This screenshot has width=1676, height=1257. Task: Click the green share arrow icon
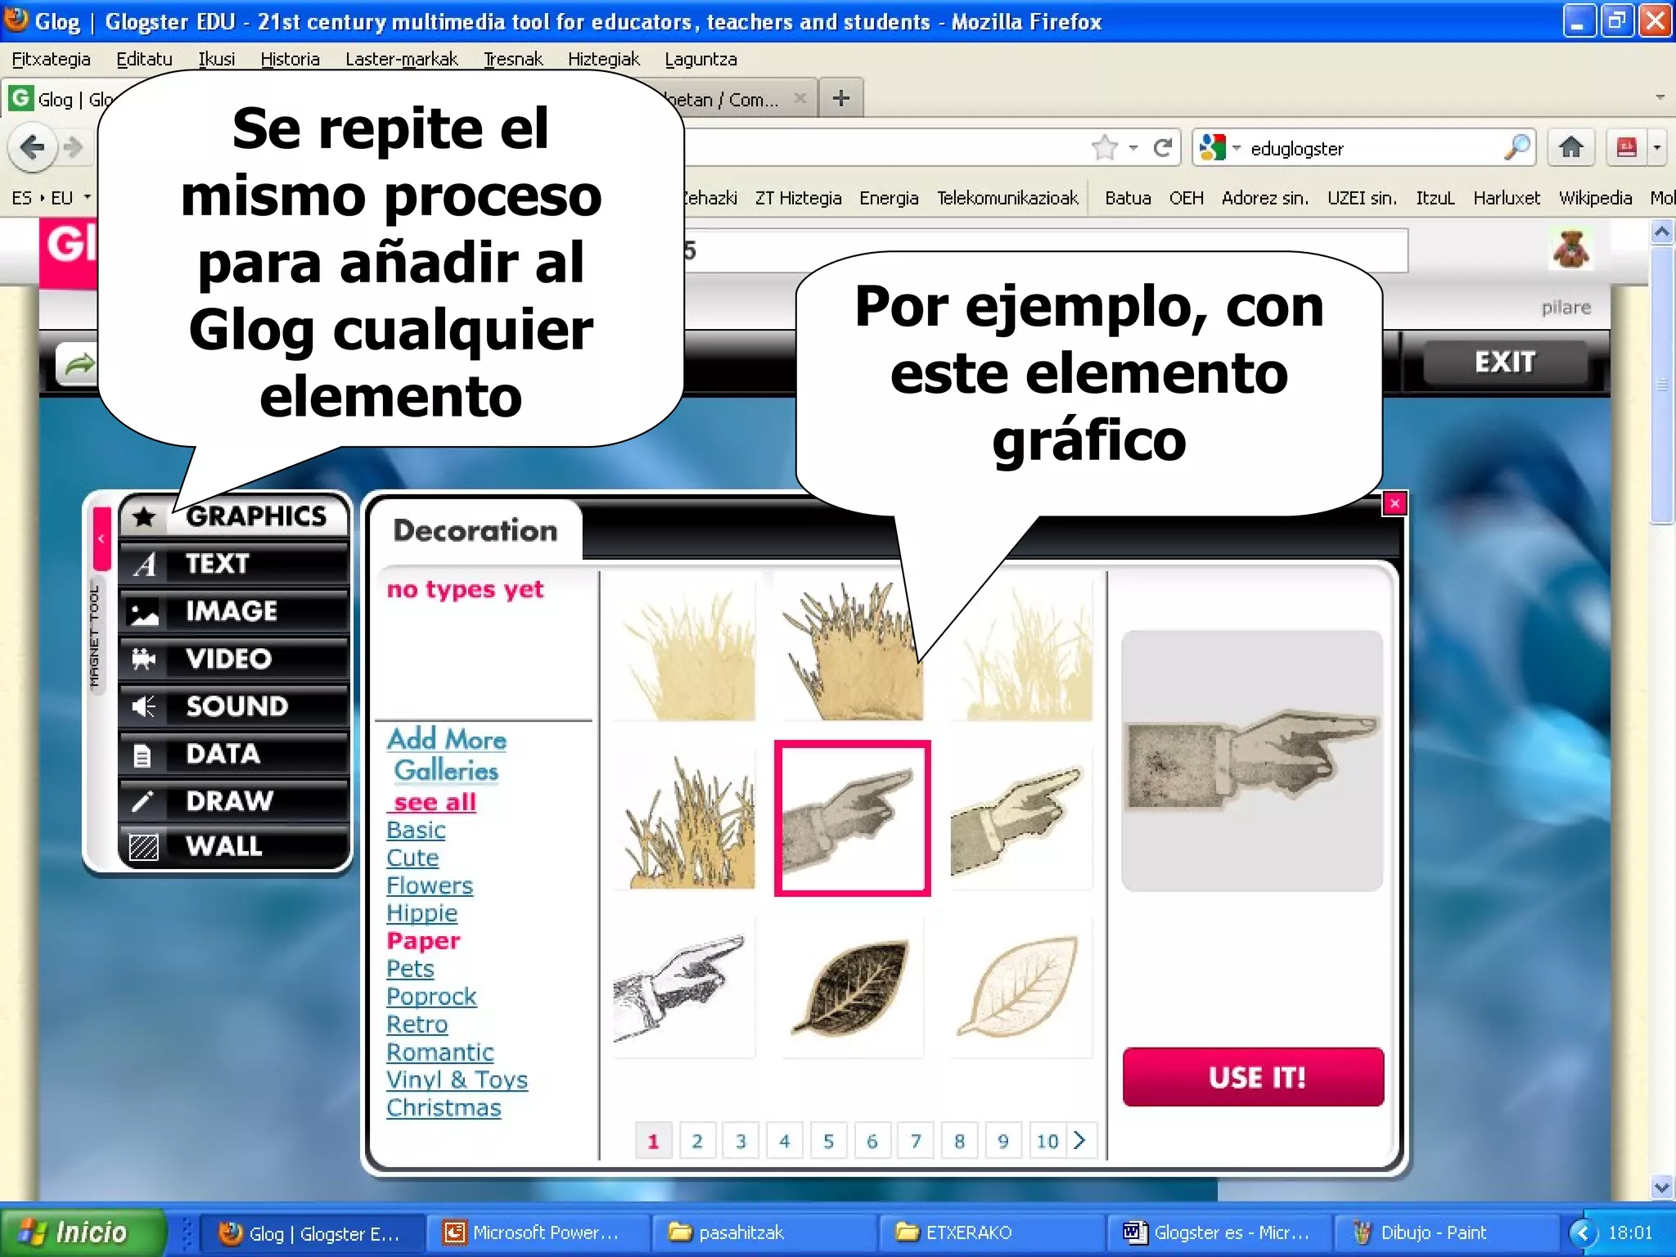tap(78, 364)
